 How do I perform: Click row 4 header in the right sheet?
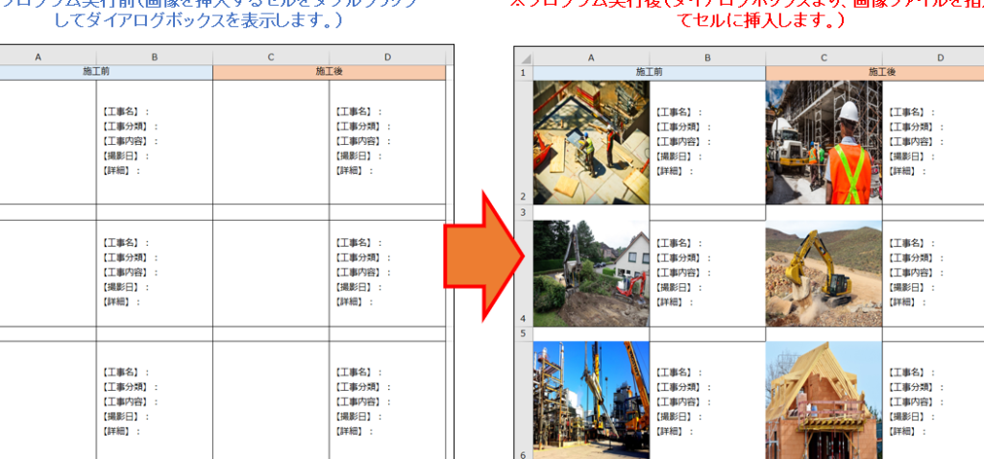click(524, 318)
